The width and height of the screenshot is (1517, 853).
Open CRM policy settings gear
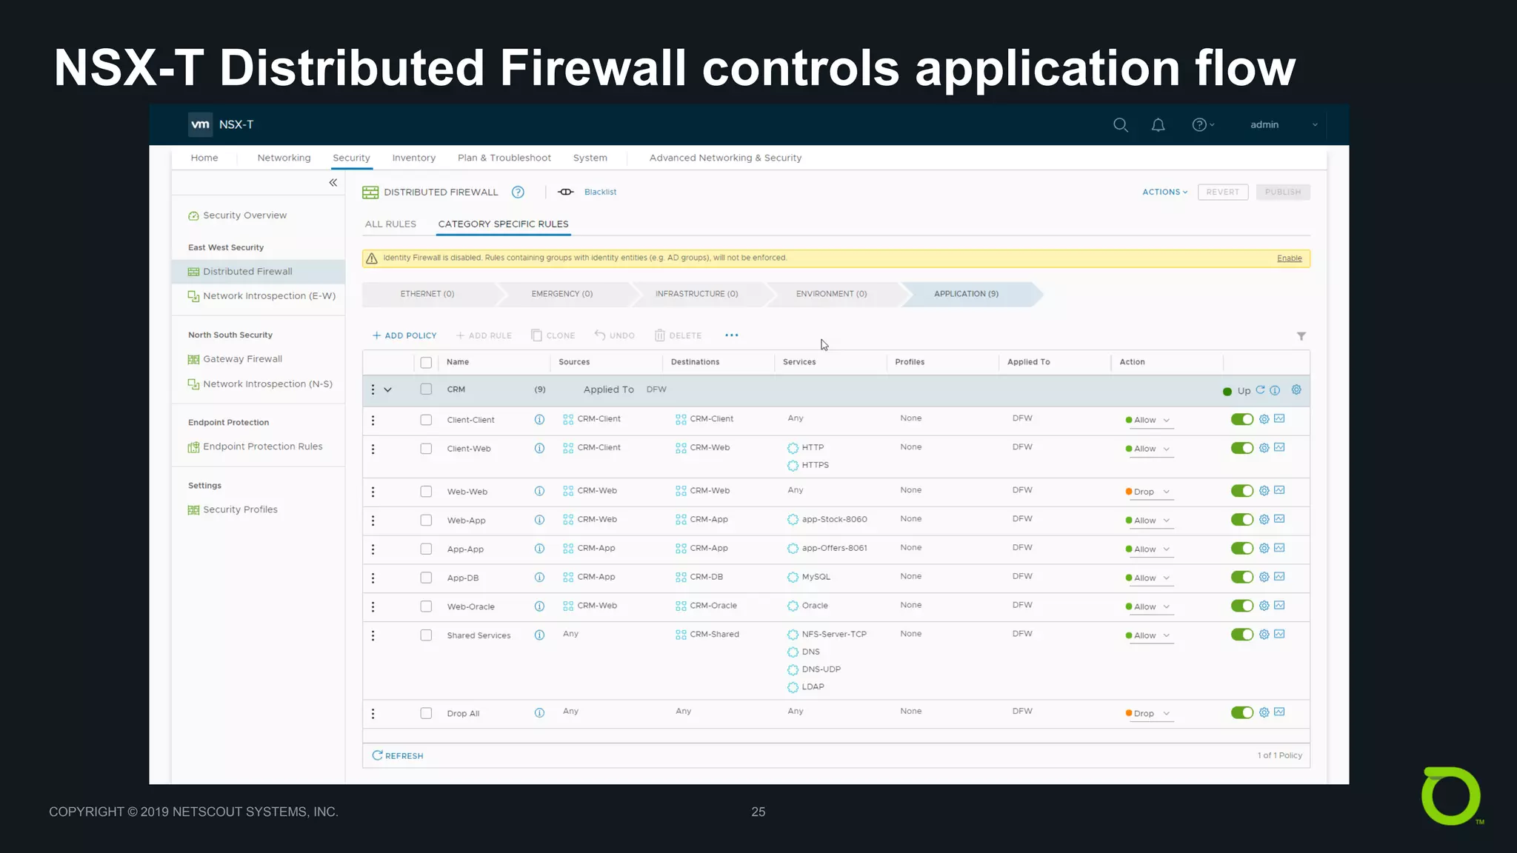click(x=1296, y=390)
